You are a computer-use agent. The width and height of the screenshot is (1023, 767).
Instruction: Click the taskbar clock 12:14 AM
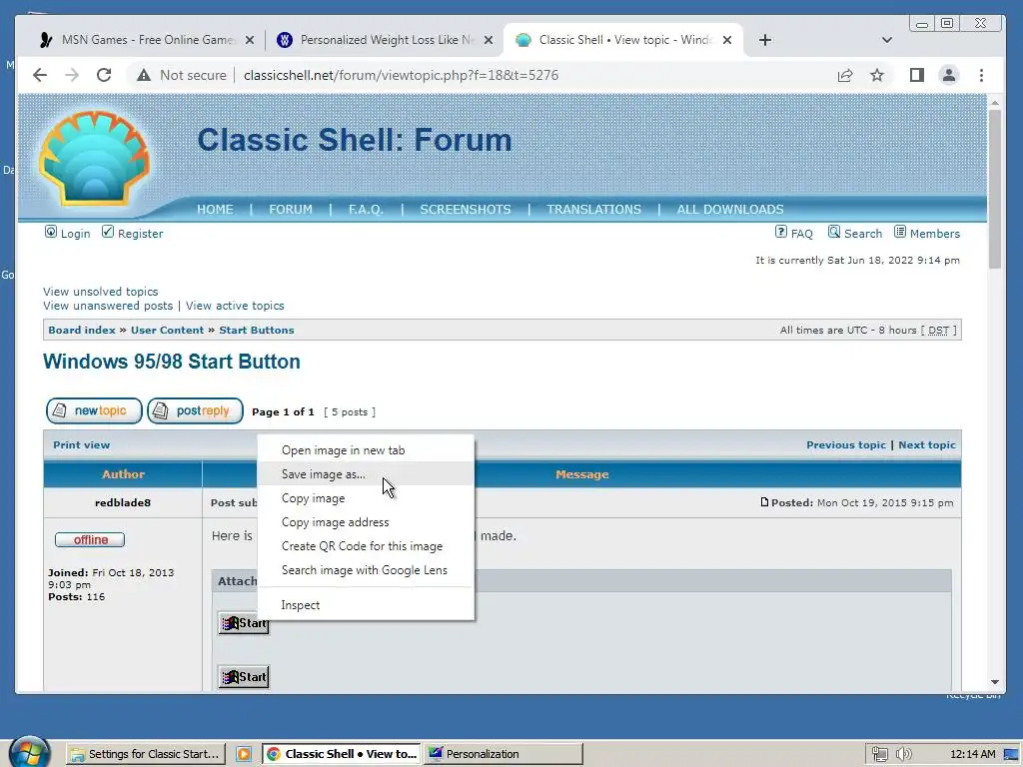click(x=973, y=754)
